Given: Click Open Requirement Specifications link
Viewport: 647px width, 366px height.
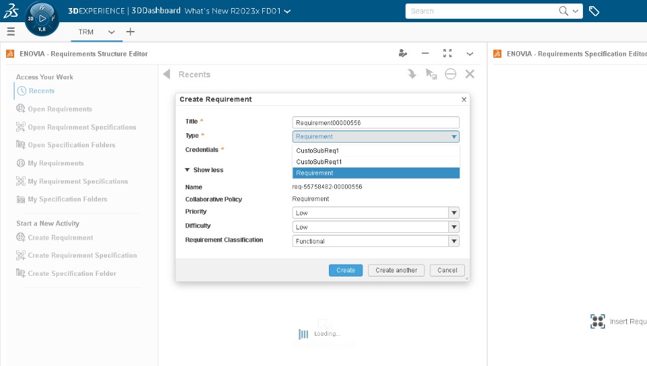Looking at the screenshot, I should point(82,126).
